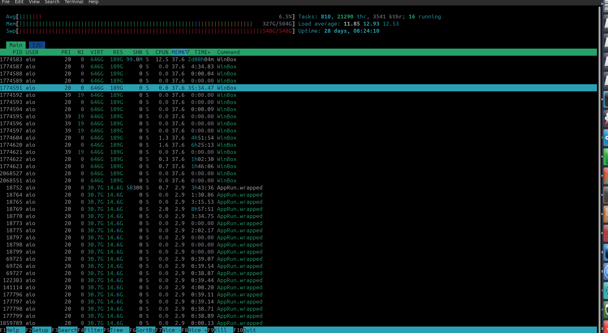Click the Avg CPU usage meter bar
Image resolution: width=608 pixels, height=333 pixels.
point(150,17)
